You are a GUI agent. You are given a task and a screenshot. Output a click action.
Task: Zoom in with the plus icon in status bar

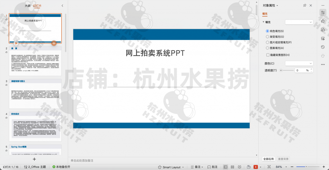[x=323, y=167]
